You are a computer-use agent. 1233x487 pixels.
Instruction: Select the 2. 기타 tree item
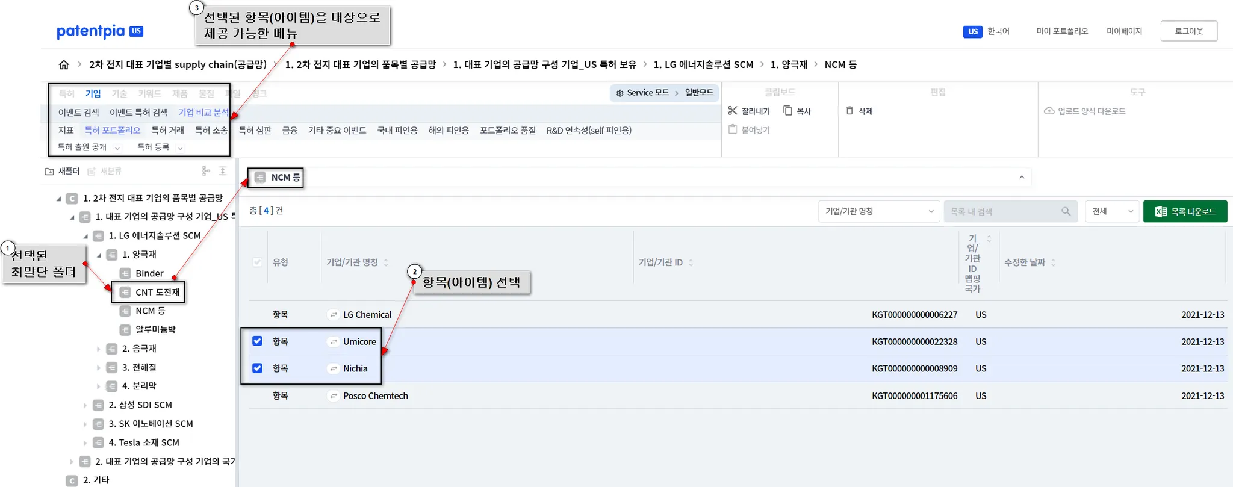tap(96, 480)
